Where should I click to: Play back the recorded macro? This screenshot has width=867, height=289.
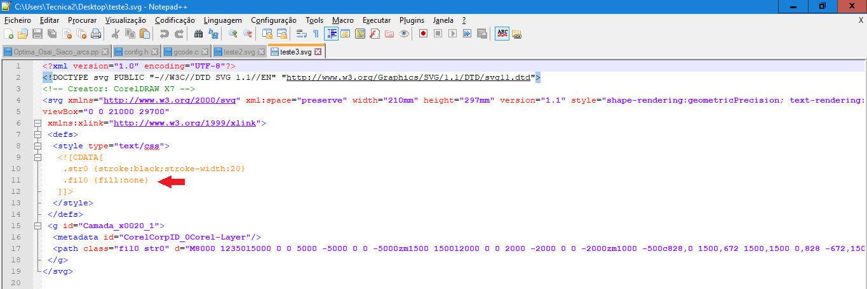[x=453, y=34]
